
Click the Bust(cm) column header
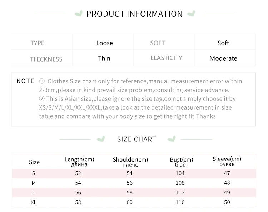181,162
